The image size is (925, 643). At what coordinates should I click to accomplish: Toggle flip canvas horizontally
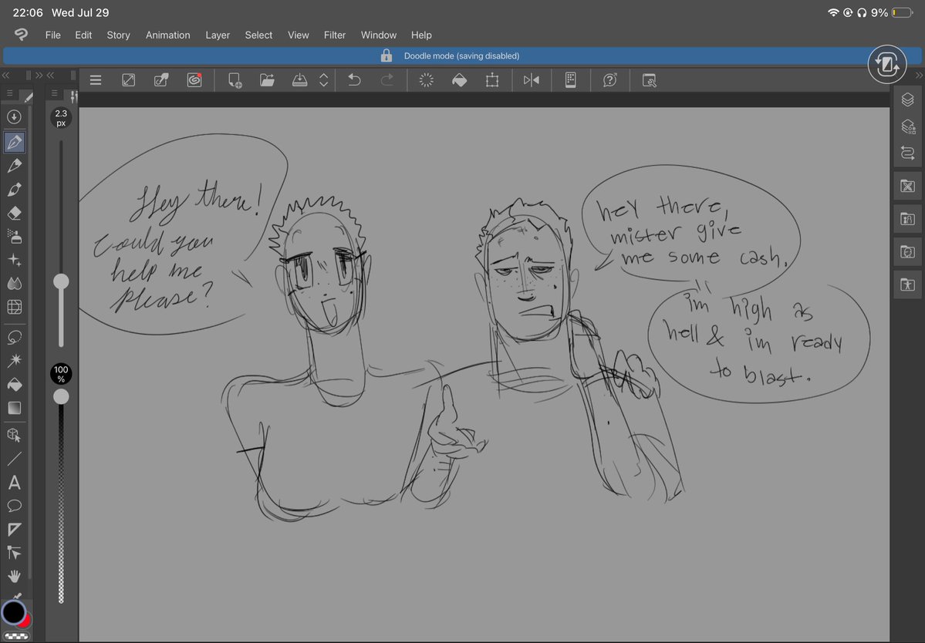(531, 80)
